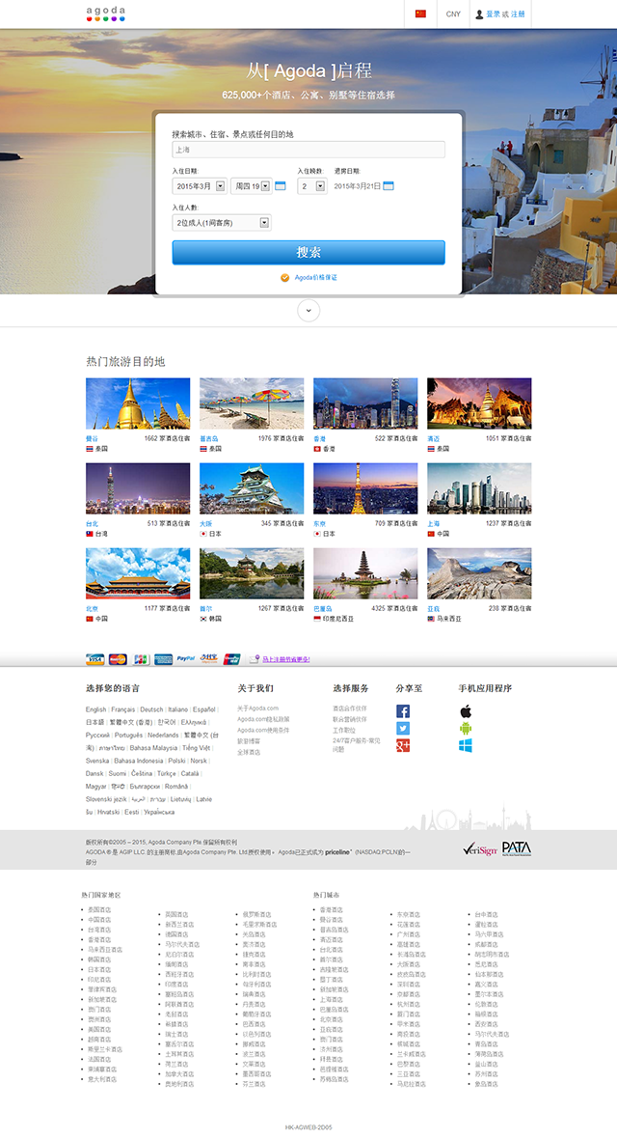The image size is (617, 1139).
Task: Expand the guests dropdown 2位成人(1间客房)
Action: (221, 223)
